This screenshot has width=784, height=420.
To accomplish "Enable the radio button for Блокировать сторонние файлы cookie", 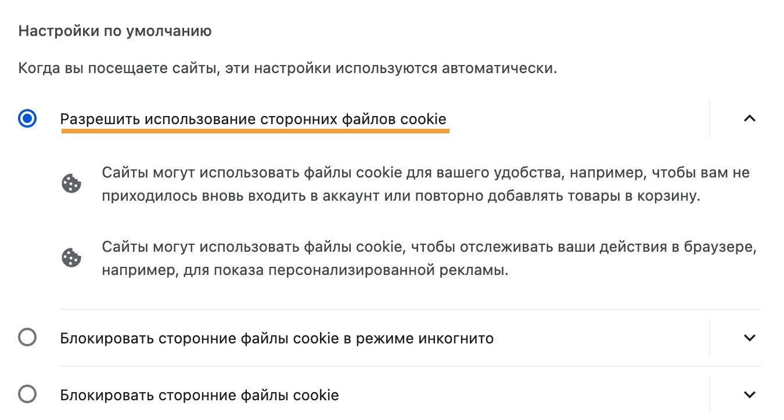I will point(27,394).
